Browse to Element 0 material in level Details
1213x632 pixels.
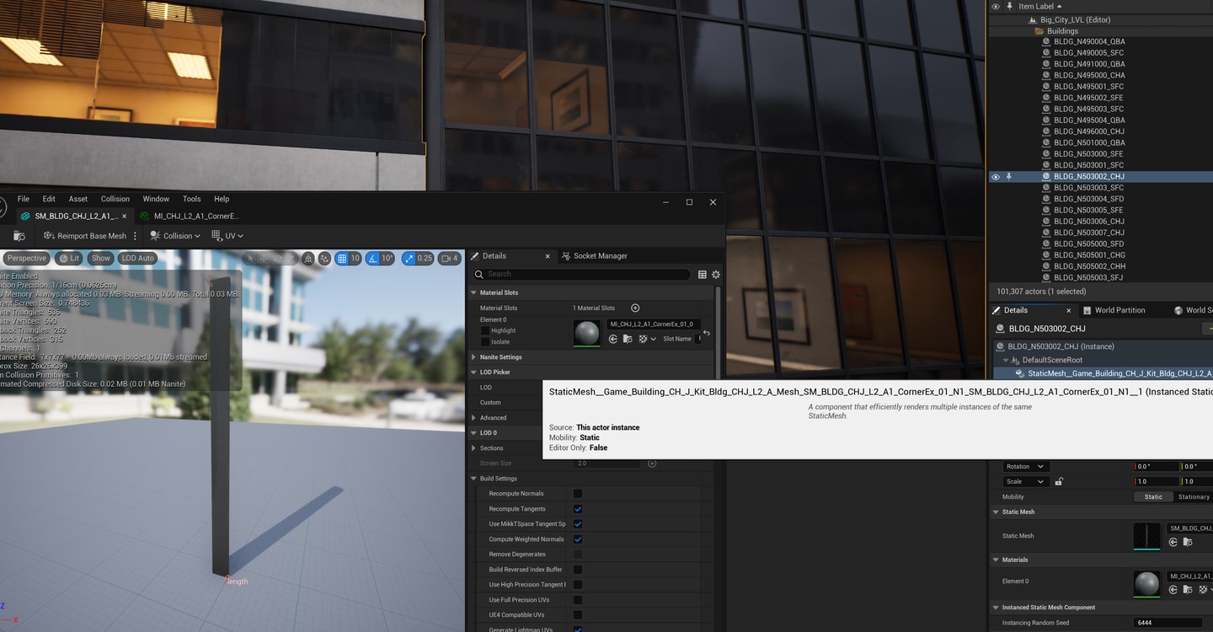pyautogui.click(x=1189, y=589)
